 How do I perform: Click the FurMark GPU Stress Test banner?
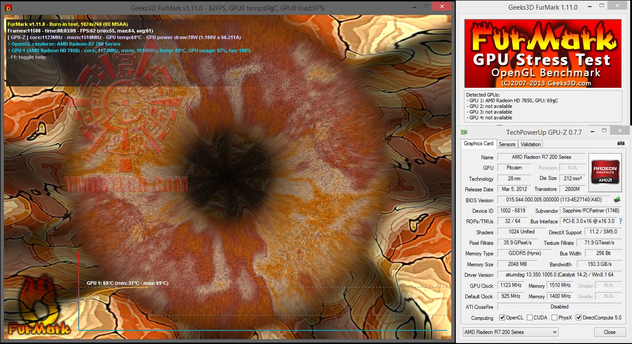(543, 54)
